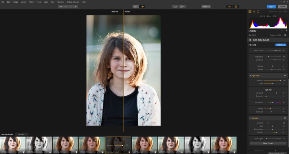Open the 13% zoom level dropdown
Viewport: 289px width, 154px height.
click(x=63, y=7)
